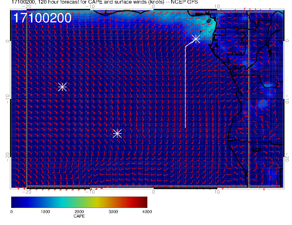Screen dimensions: 292x225
Task: Select the westernmost white asterisk marker
Action: (62, 87)
